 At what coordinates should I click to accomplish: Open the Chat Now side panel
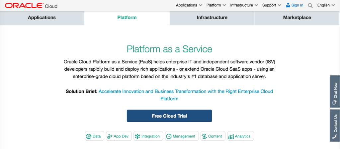(335, 91)
